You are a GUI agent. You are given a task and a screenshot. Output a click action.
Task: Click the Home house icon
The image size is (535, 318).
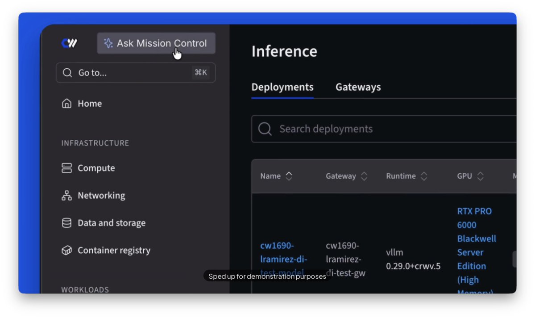click(66, 104)
